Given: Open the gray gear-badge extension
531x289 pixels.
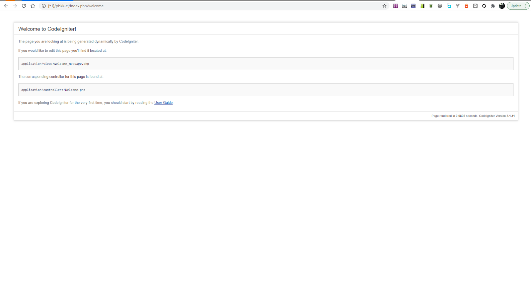Looking at the screenshot, I should click(x=440, y=6).
